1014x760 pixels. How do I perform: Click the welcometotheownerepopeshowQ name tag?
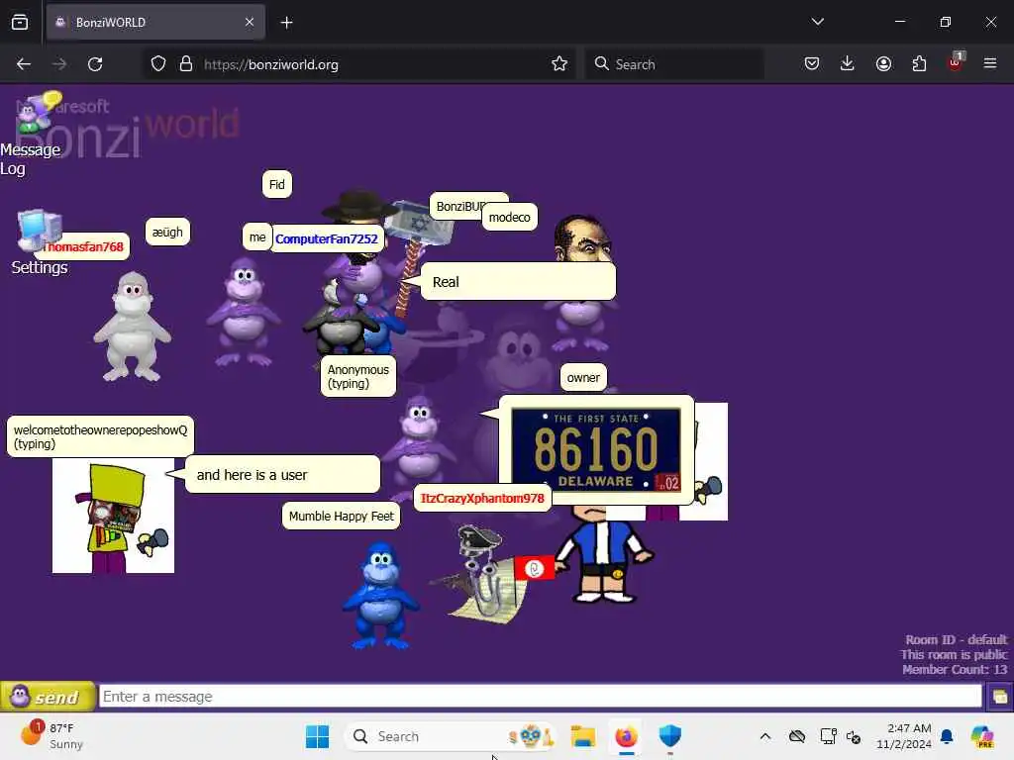[x=100, y=436]
